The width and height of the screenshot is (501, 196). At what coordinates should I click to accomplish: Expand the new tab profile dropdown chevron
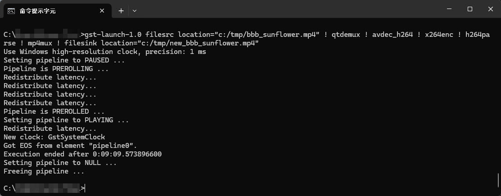point(135,11)
